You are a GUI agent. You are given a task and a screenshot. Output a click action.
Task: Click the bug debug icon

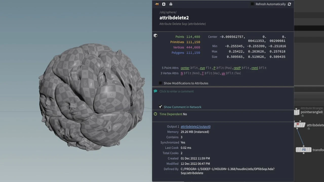(x=171, y=4)
